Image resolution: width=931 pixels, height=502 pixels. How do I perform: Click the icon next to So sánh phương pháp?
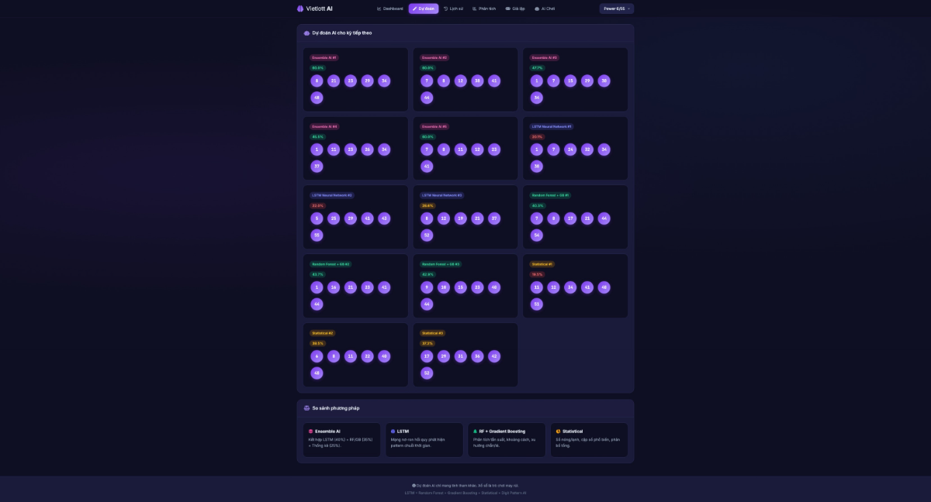pyautogui.click(x=306, y=408)
